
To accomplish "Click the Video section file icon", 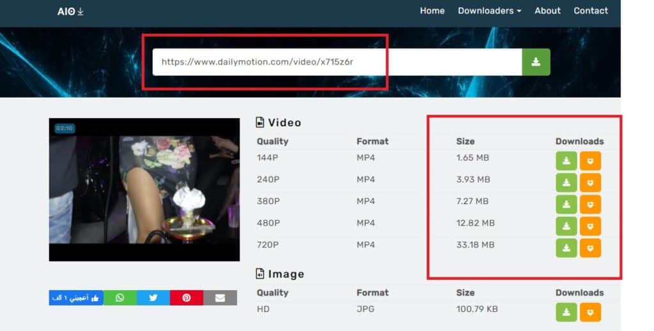I will 260,122.
